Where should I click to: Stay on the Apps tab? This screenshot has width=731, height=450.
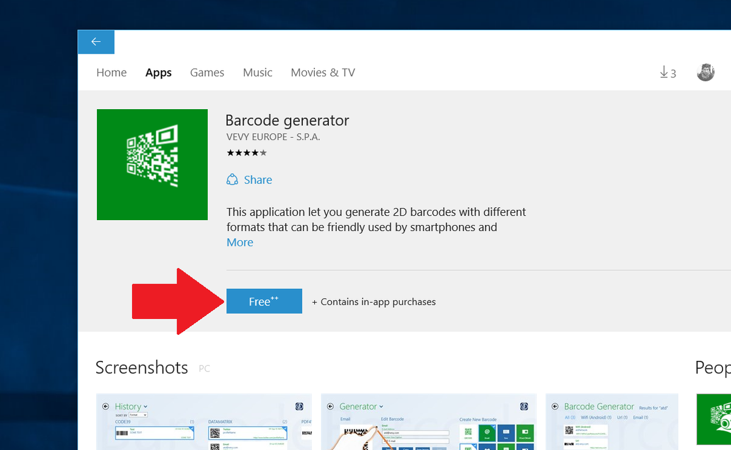coord(158,72)
